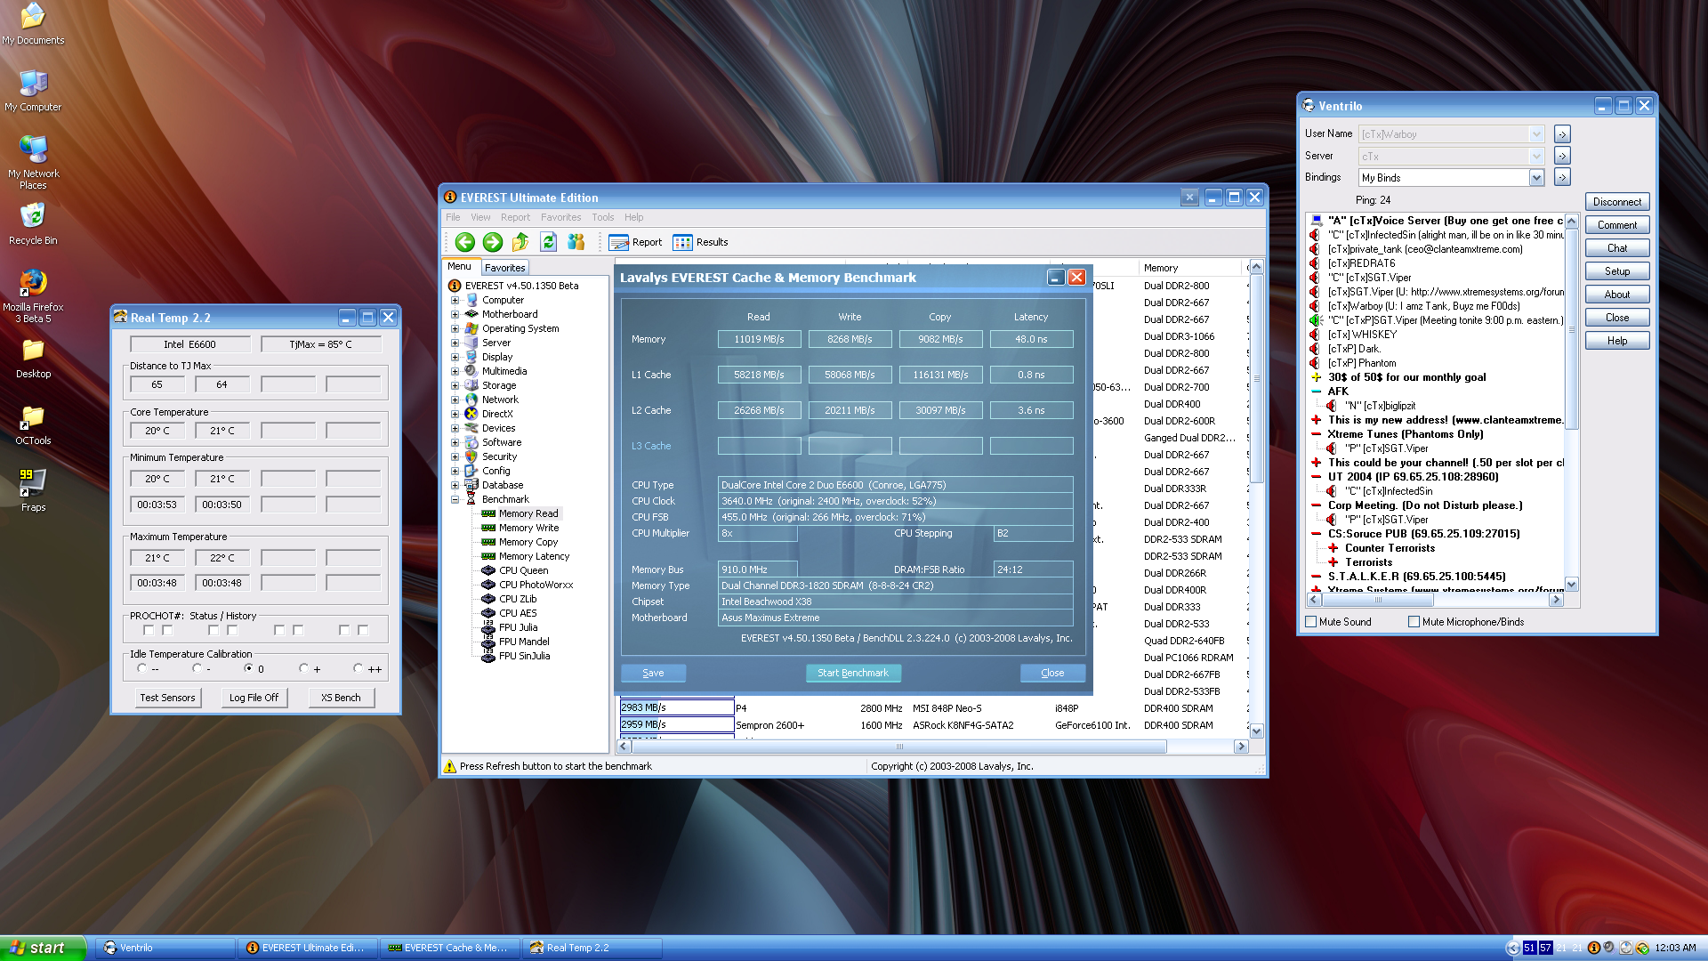Click the green Forward arrow in EVEREST toolbar
The image size is (1708, 961).
click(x=493, y=242)
